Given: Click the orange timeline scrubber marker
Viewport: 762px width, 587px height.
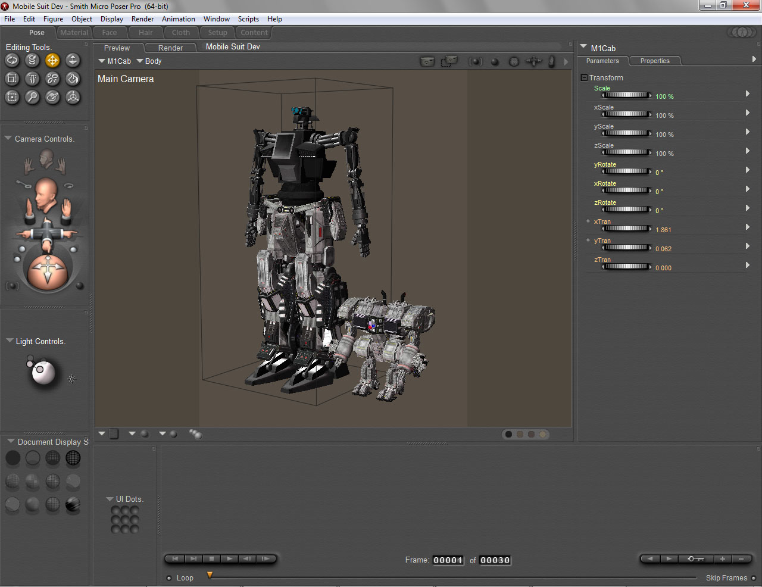Looking at the screenshot, I should [210, 574].
